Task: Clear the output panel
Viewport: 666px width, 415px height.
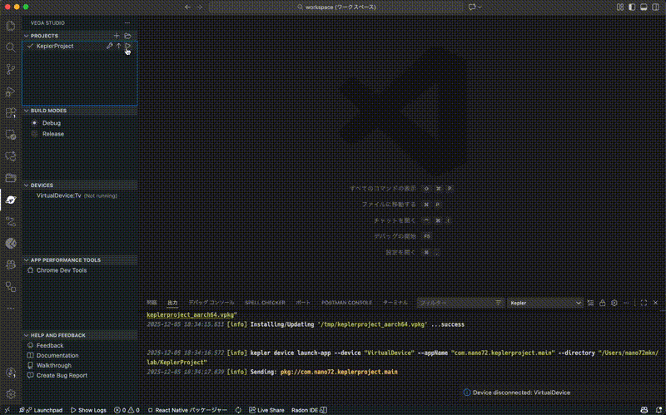Action: (590, 303)
